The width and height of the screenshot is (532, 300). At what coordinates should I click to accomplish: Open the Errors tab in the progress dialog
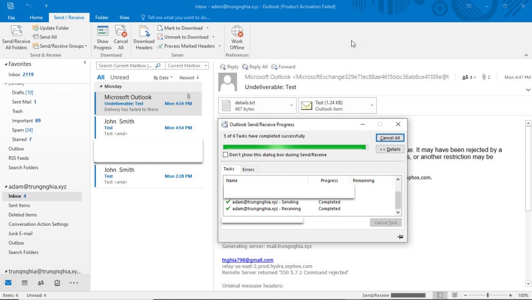(x=248, y=170)
